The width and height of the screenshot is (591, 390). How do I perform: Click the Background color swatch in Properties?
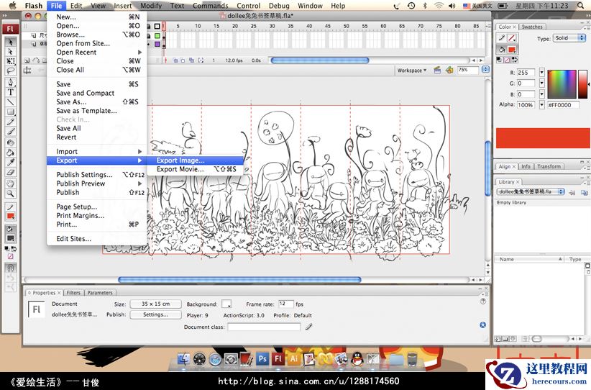tap(226, 304)
